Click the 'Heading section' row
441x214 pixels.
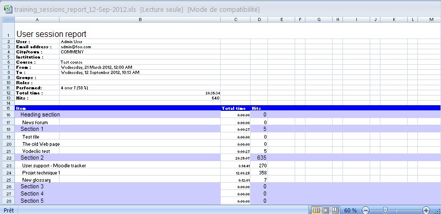click(40, 114)
